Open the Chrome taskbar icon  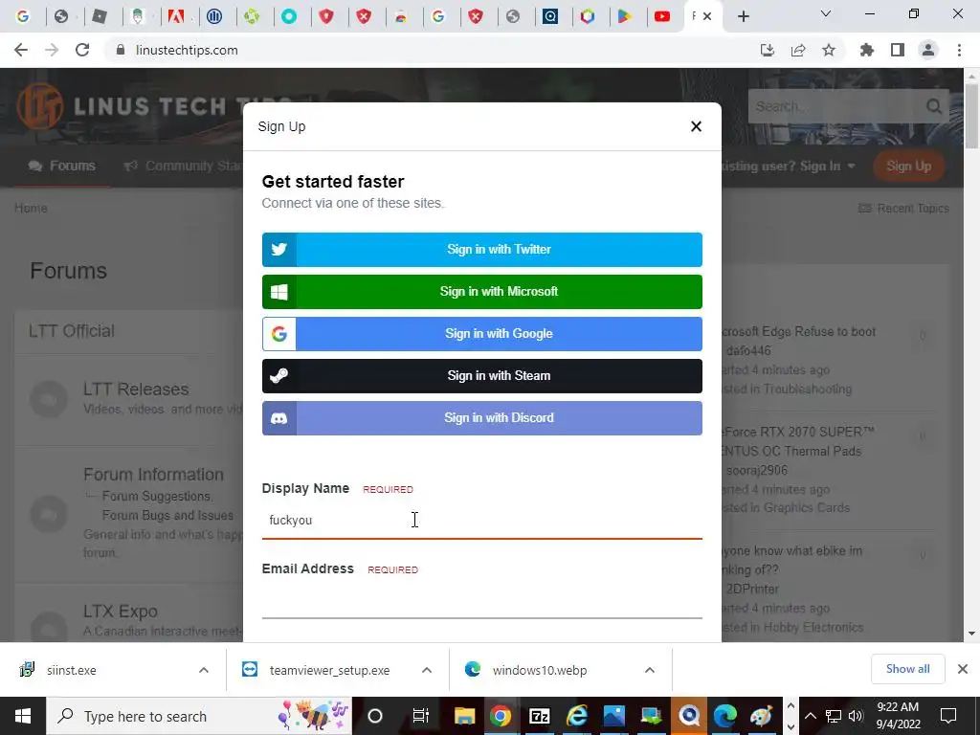tap(500, 716)
